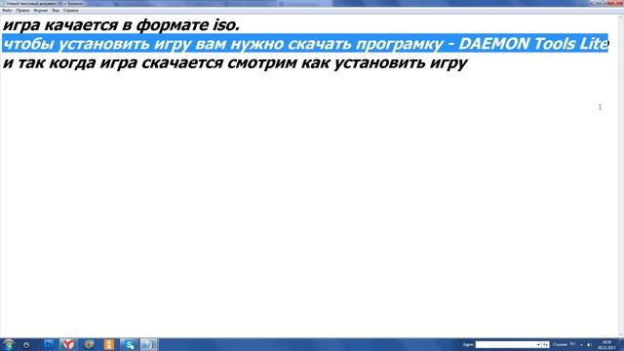The height and width of the screenshot is (351, 624).
Task: Click the highlighted line mentioning DAEMON Tools Lite
Action: pos(305,43)
